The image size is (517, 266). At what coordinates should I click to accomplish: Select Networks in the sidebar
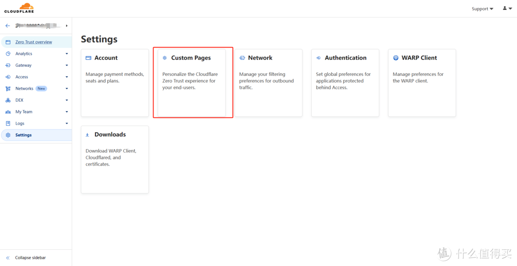[x=24, y=88]
